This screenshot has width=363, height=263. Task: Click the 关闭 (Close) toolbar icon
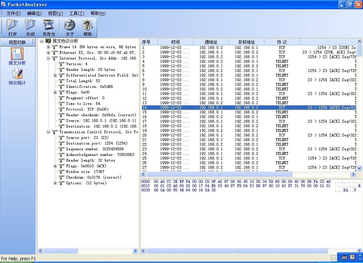tap(30, 27)
